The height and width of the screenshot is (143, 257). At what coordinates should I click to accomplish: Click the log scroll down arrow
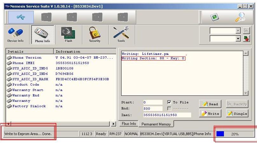[246, 93]
